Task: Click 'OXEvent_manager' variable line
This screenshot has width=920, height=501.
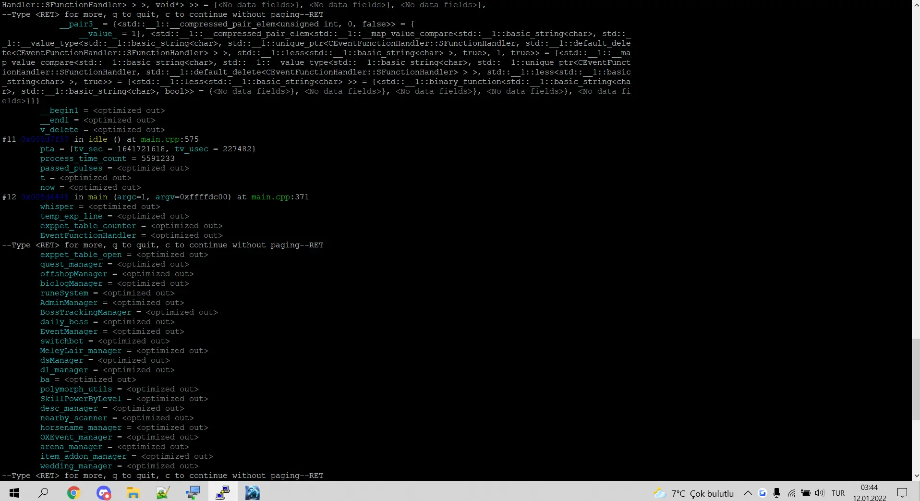Action: tap(120, 437)
